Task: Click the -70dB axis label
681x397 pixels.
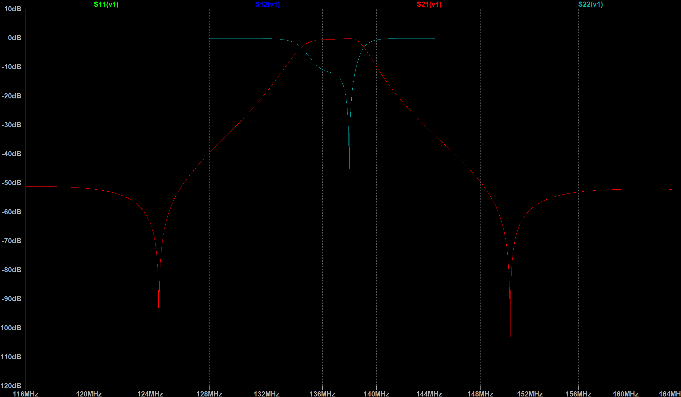Action: [12, 241]
